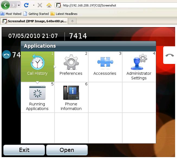This screenshot has width=177, height=159.
Task: Go to the browser home page icon
Action: click(49, 5)
